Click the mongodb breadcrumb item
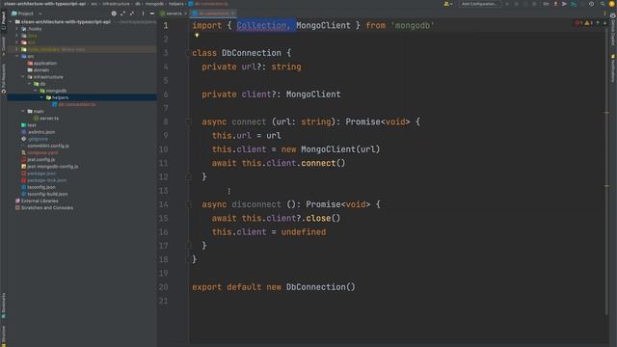617x347 pixels. 154,4
